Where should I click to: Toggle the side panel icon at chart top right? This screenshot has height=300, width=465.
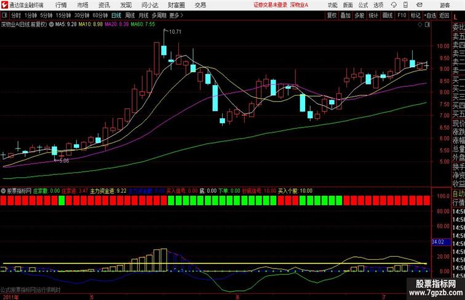(427, 25)
